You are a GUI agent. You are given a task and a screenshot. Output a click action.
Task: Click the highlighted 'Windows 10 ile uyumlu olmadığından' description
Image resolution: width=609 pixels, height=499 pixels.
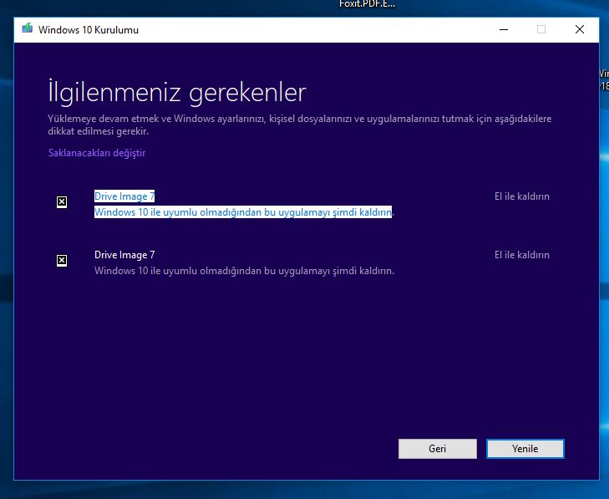click(x=244, y=212)
